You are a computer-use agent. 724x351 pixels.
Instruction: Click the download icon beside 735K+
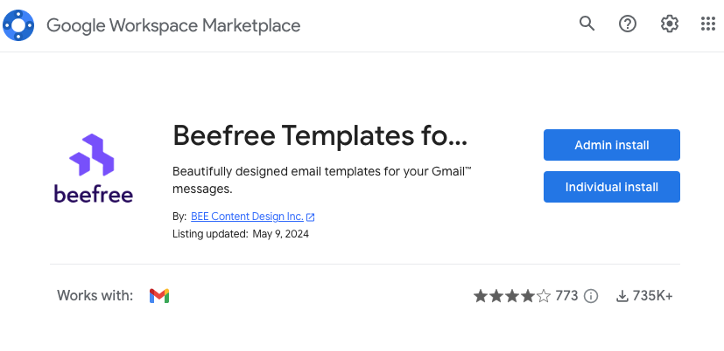pyautogui.click(x=622, y=296)
